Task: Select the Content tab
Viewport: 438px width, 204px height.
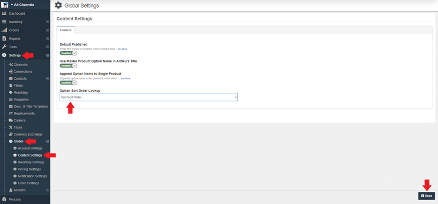Action: click(66, 30)
